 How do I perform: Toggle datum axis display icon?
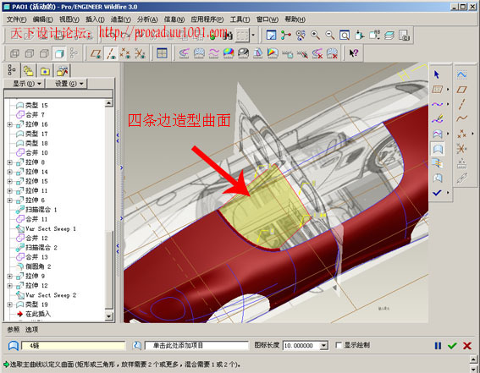111,54
